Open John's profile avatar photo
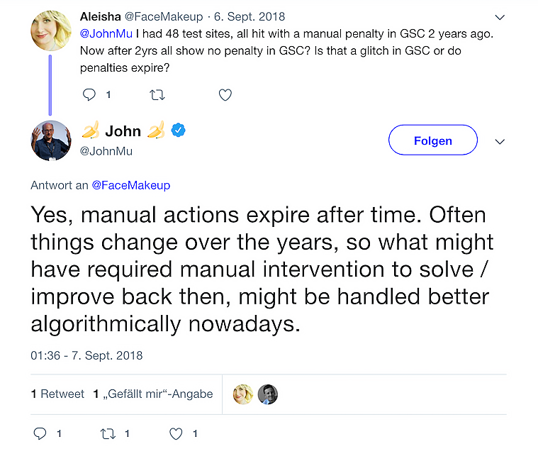Image resolution: width=538 pixels, height=466 pixels. click(x=51, y=140)
